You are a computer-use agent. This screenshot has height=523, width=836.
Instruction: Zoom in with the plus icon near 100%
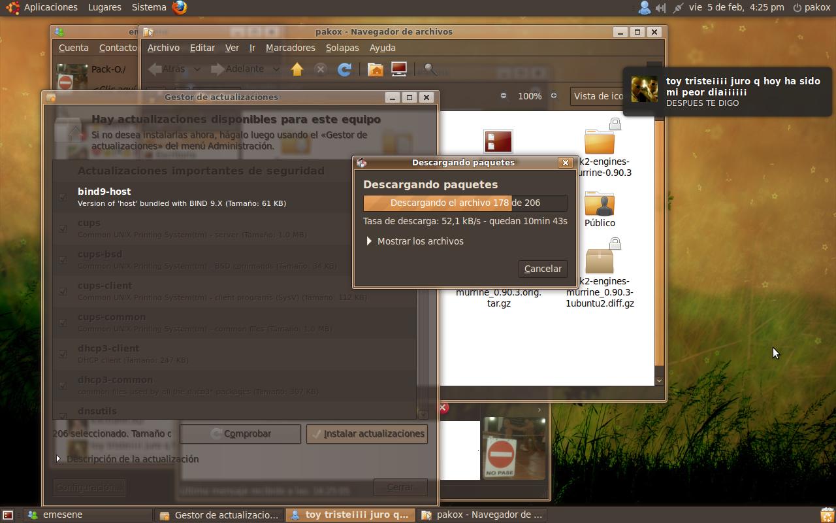[x=554, y=95]
